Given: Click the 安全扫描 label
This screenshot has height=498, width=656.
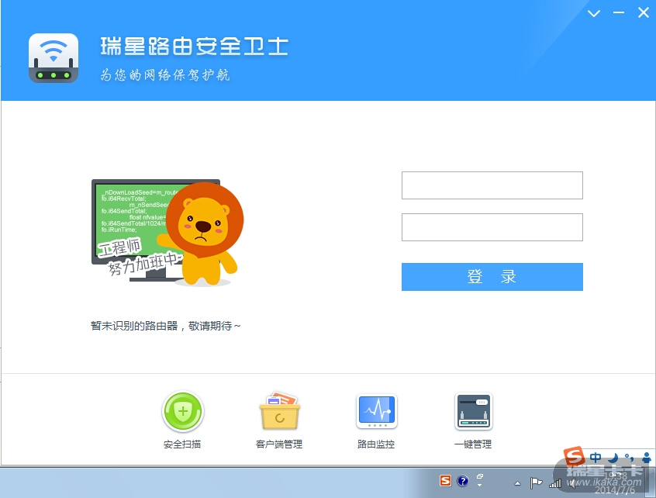Looking at the screenshot, I should [182, 444].
